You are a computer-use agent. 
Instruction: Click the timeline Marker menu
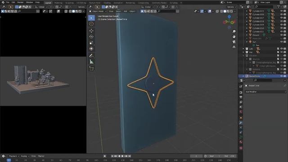tap(41, 156)
